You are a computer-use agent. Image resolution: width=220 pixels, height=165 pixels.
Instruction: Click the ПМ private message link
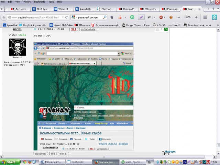click(53, 154)
